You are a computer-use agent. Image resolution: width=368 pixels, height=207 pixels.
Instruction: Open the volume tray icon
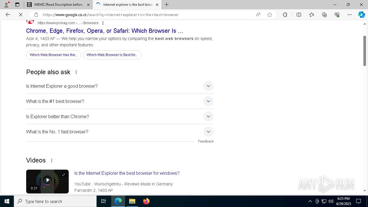(331, 201)
